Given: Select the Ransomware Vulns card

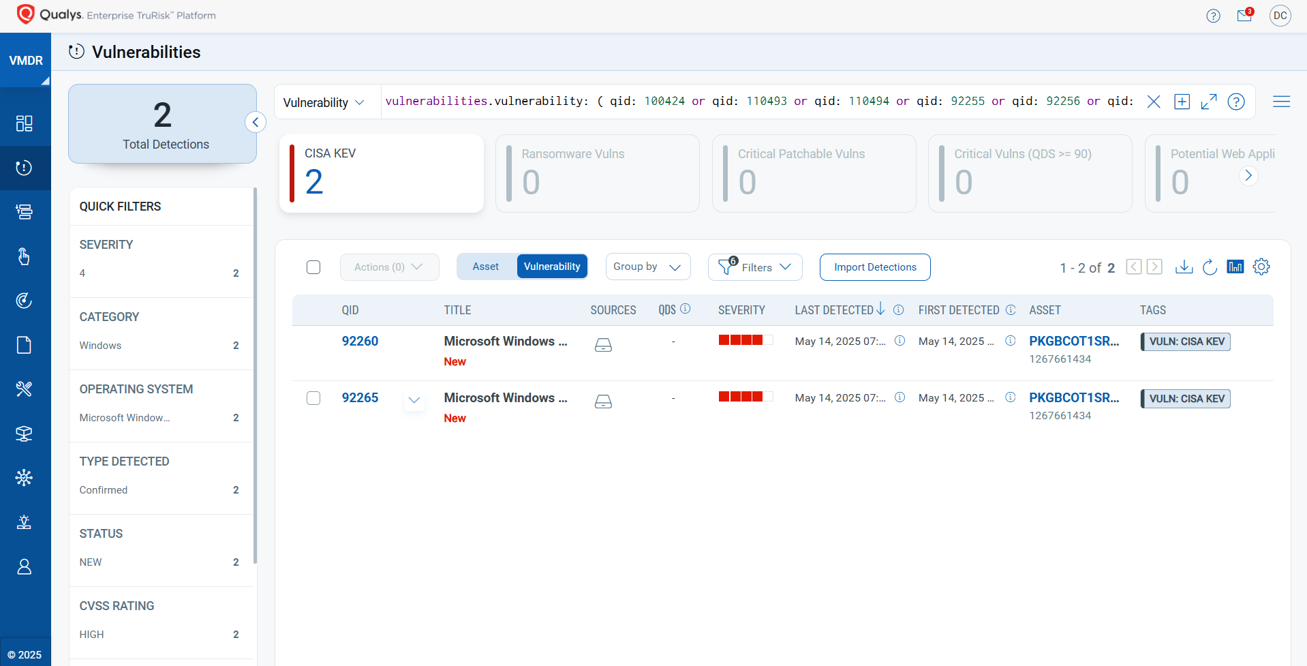Looking at the screenshot, I should pyautogui.click(x=598, y=173).
